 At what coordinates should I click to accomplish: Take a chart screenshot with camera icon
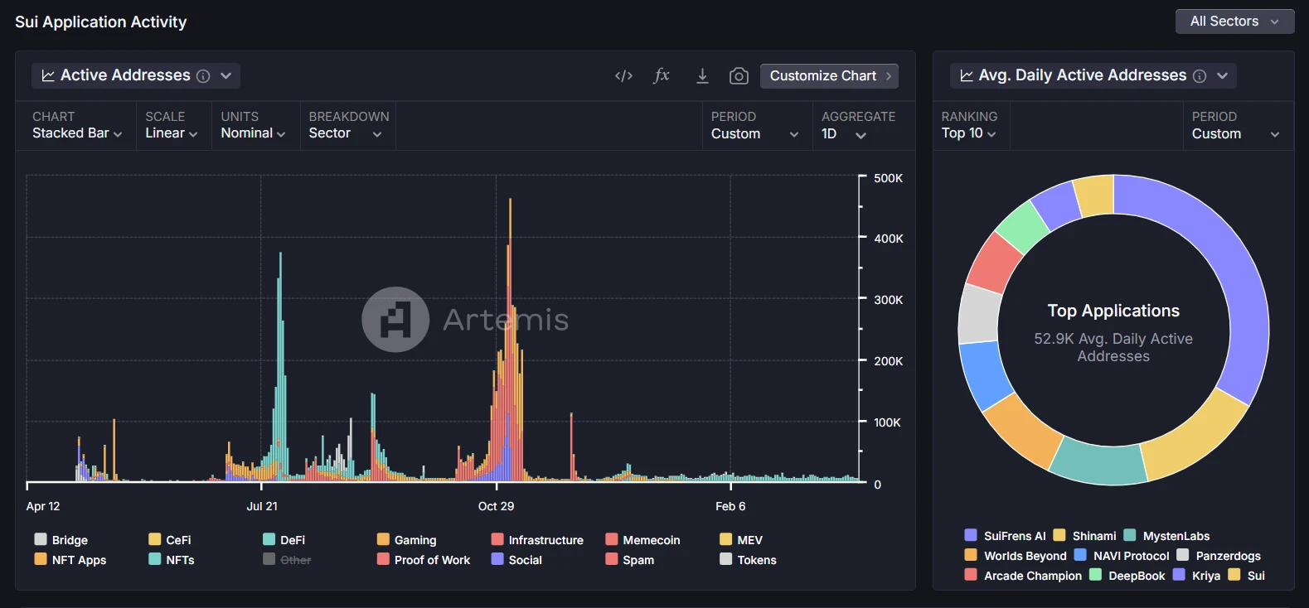[739, 76]
